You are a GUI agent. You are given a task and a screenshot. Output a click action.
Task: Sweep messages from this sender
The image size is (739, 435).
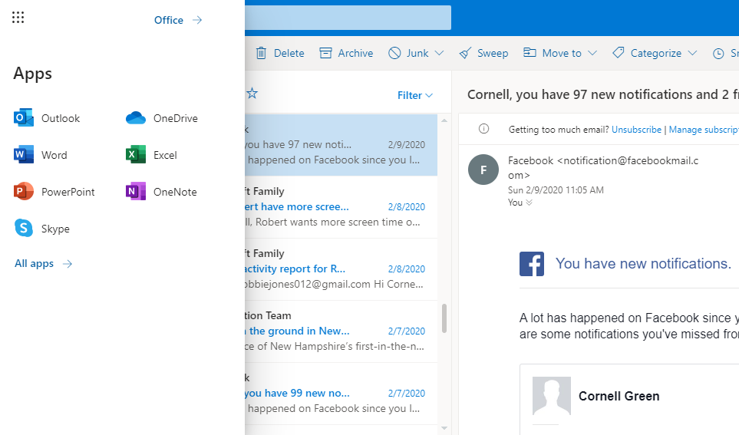point(484,53)
